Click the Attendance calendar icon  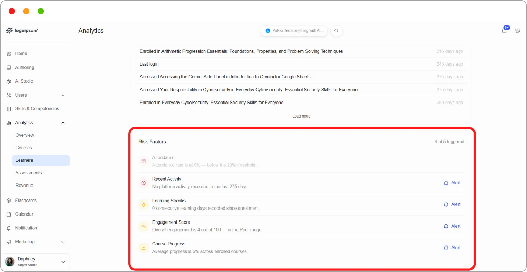click(x=143, y=161)
